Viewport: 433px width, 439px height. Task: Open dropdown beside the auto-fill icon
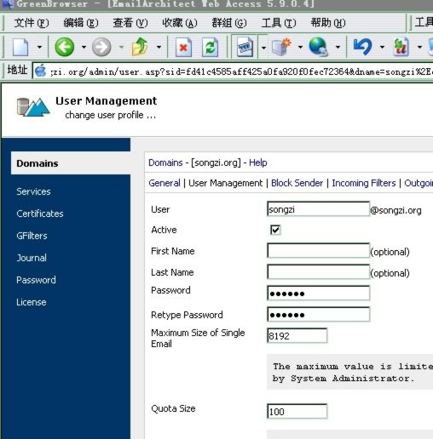[263, 47]
